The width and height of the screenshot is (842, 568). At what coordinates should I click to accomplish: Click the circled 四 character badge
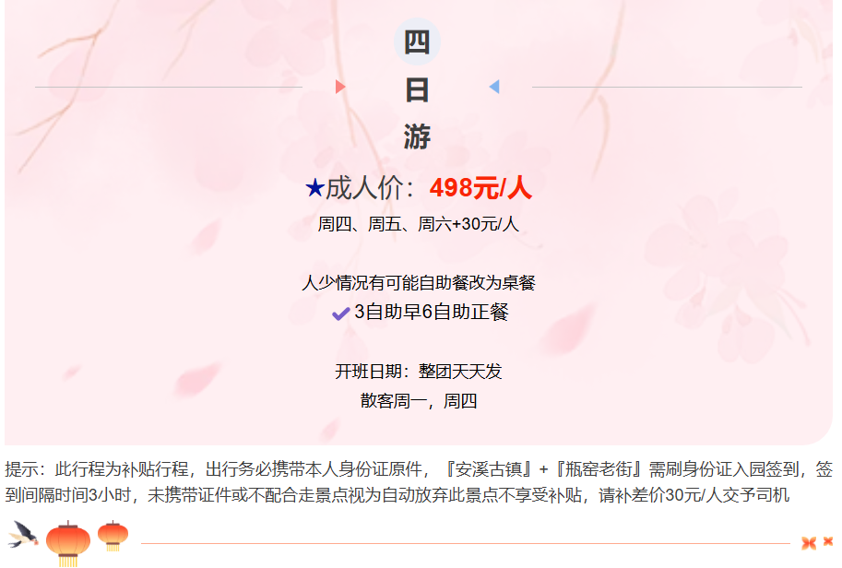tap(417, 41)
